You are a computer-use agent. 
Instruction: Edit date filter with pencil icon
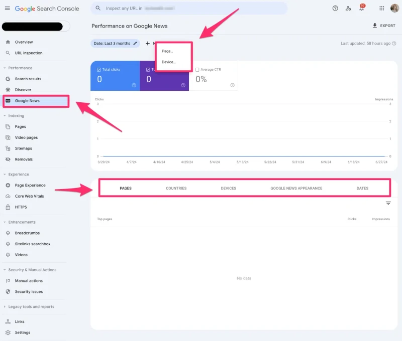(135, 43)
